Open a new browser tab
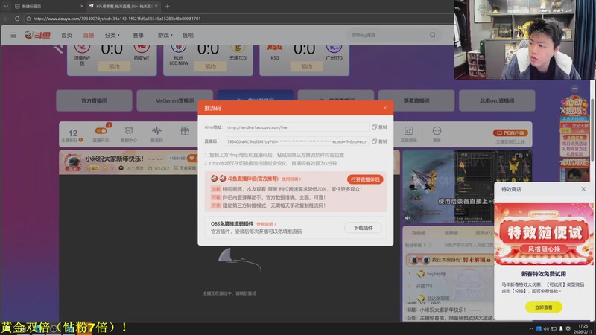The width and height of the screenshot is (596, 335). pos(167,6)
